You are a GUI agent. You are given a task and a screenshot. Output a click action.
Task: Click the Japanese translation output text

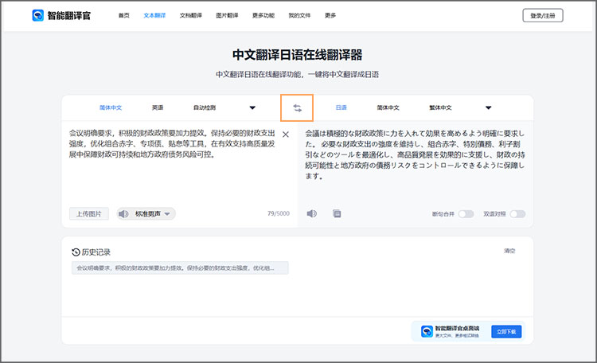click(415, 154)
